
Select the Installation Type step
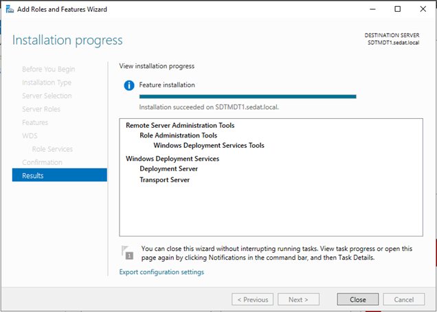(x=47, y=82)
